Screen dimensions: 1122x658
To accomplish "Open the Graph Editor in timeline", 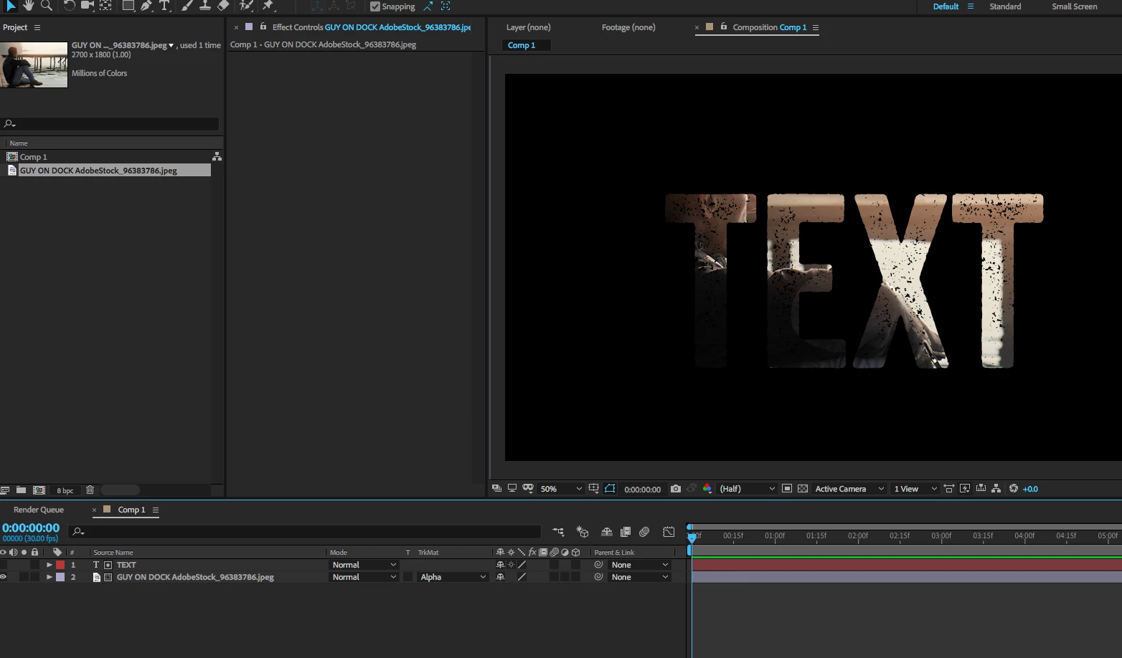I will coord(669,532).
